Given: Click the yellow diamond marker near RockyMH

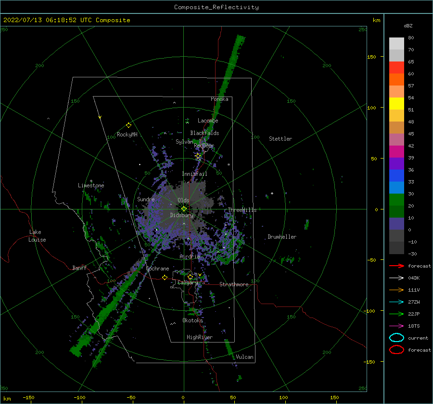Looking at the screenshot, I should [x=128, y=125].
